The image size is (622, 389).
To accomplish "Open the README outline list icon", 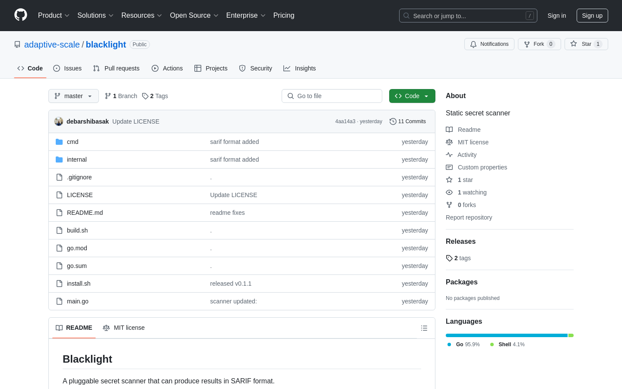I will point(424,328).
